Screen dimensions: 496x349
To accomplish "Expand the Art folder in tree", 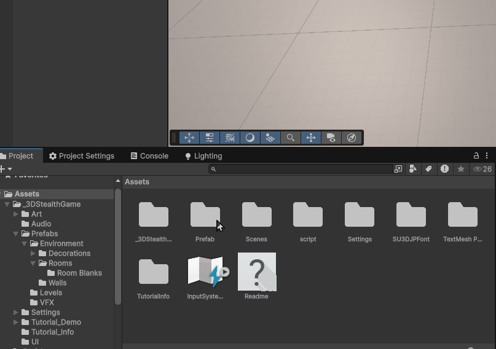I will tap(16, 214).
